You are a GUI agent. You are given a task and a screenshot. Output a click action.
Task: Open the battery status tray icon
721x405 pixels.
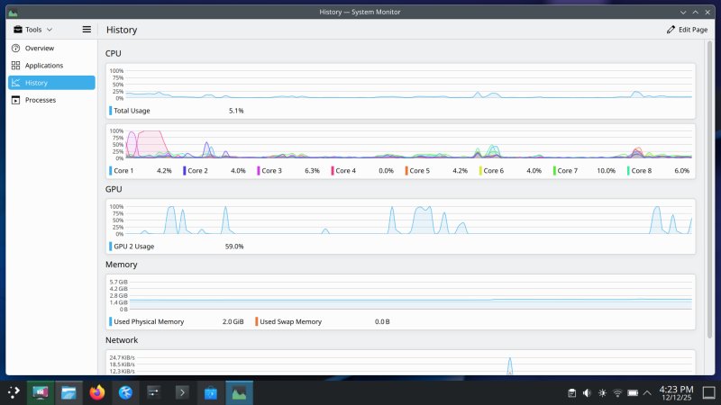tap(633, 393)
